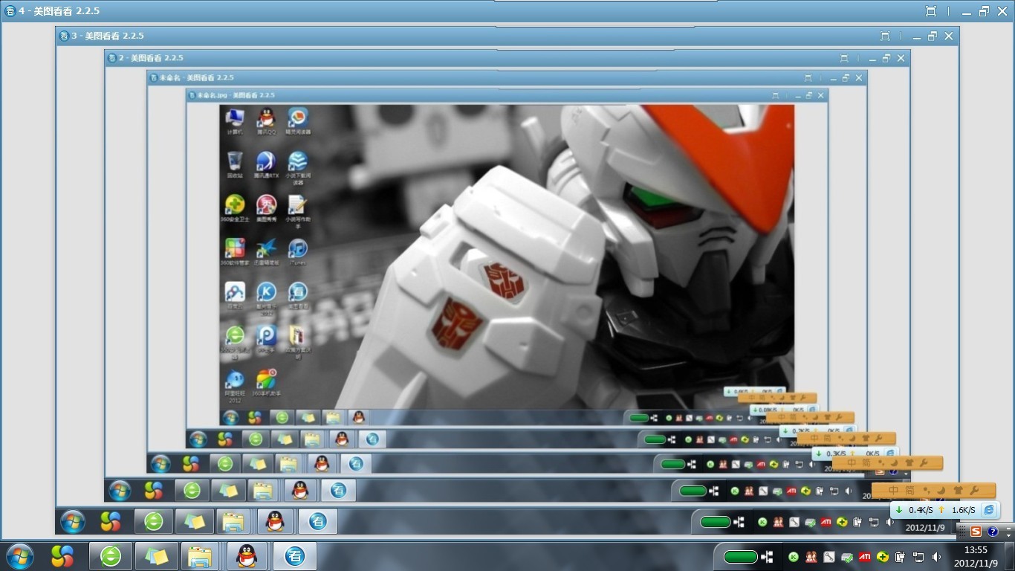Enter fullscreen in the '4 - 美图看看' window
Viewport: 1015px width, 571px height.
[x=931, y=11]
